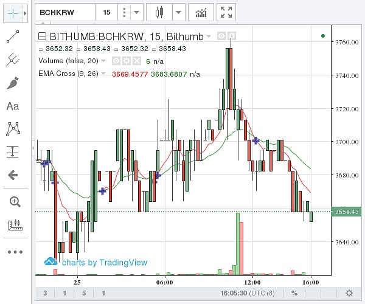Select the crosshair cursor tool
The image size is (365, 304).
(x=13, y=13)
